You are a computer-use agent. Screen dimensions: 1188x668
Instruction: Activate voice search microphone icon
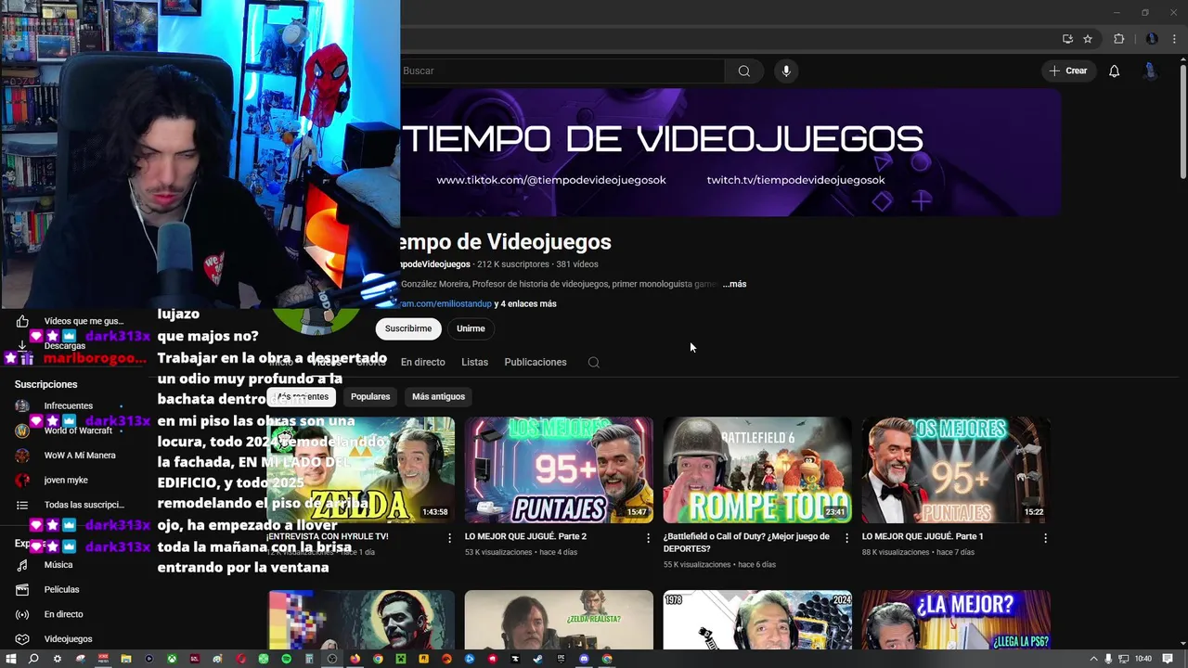click(786, 71)
